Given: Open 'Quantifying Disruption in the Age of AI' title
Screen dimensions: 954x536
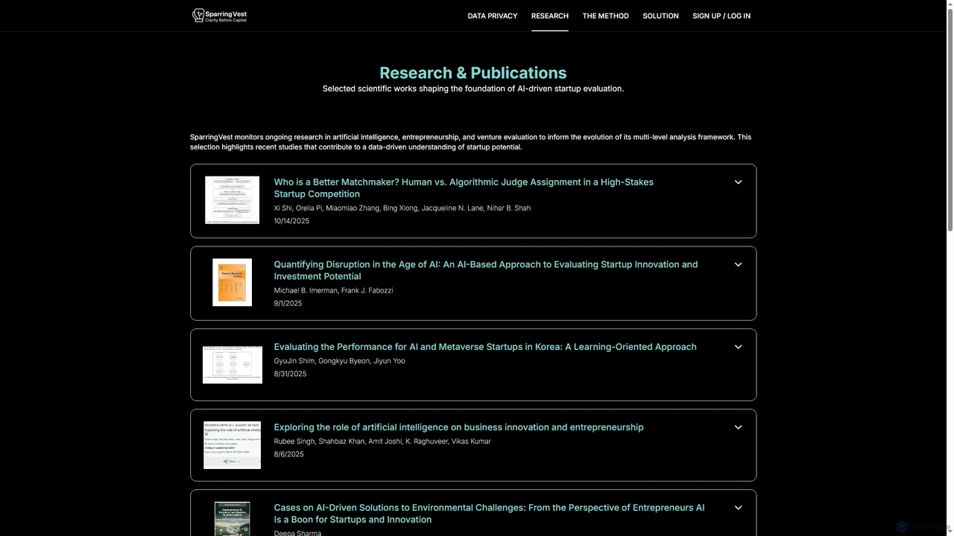Looking at the screenshot, I should point(486,270).
